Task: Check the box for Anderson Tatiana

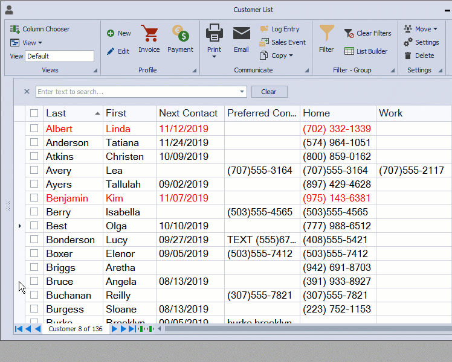Action: (x=34, y=142)
